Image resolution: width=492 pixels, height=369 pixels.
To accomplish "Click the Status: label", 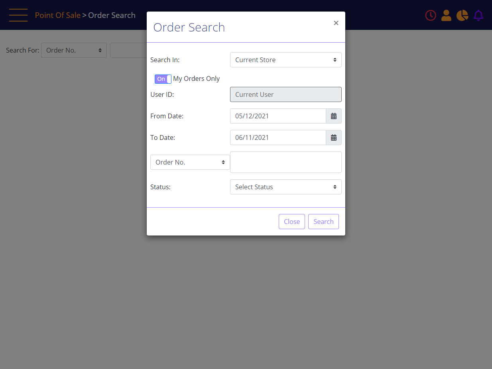I will tap(160, 187).
